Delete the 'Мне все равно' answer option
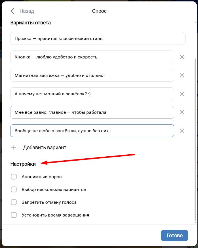This screenshot has height=248, width=198. point(182,112)
